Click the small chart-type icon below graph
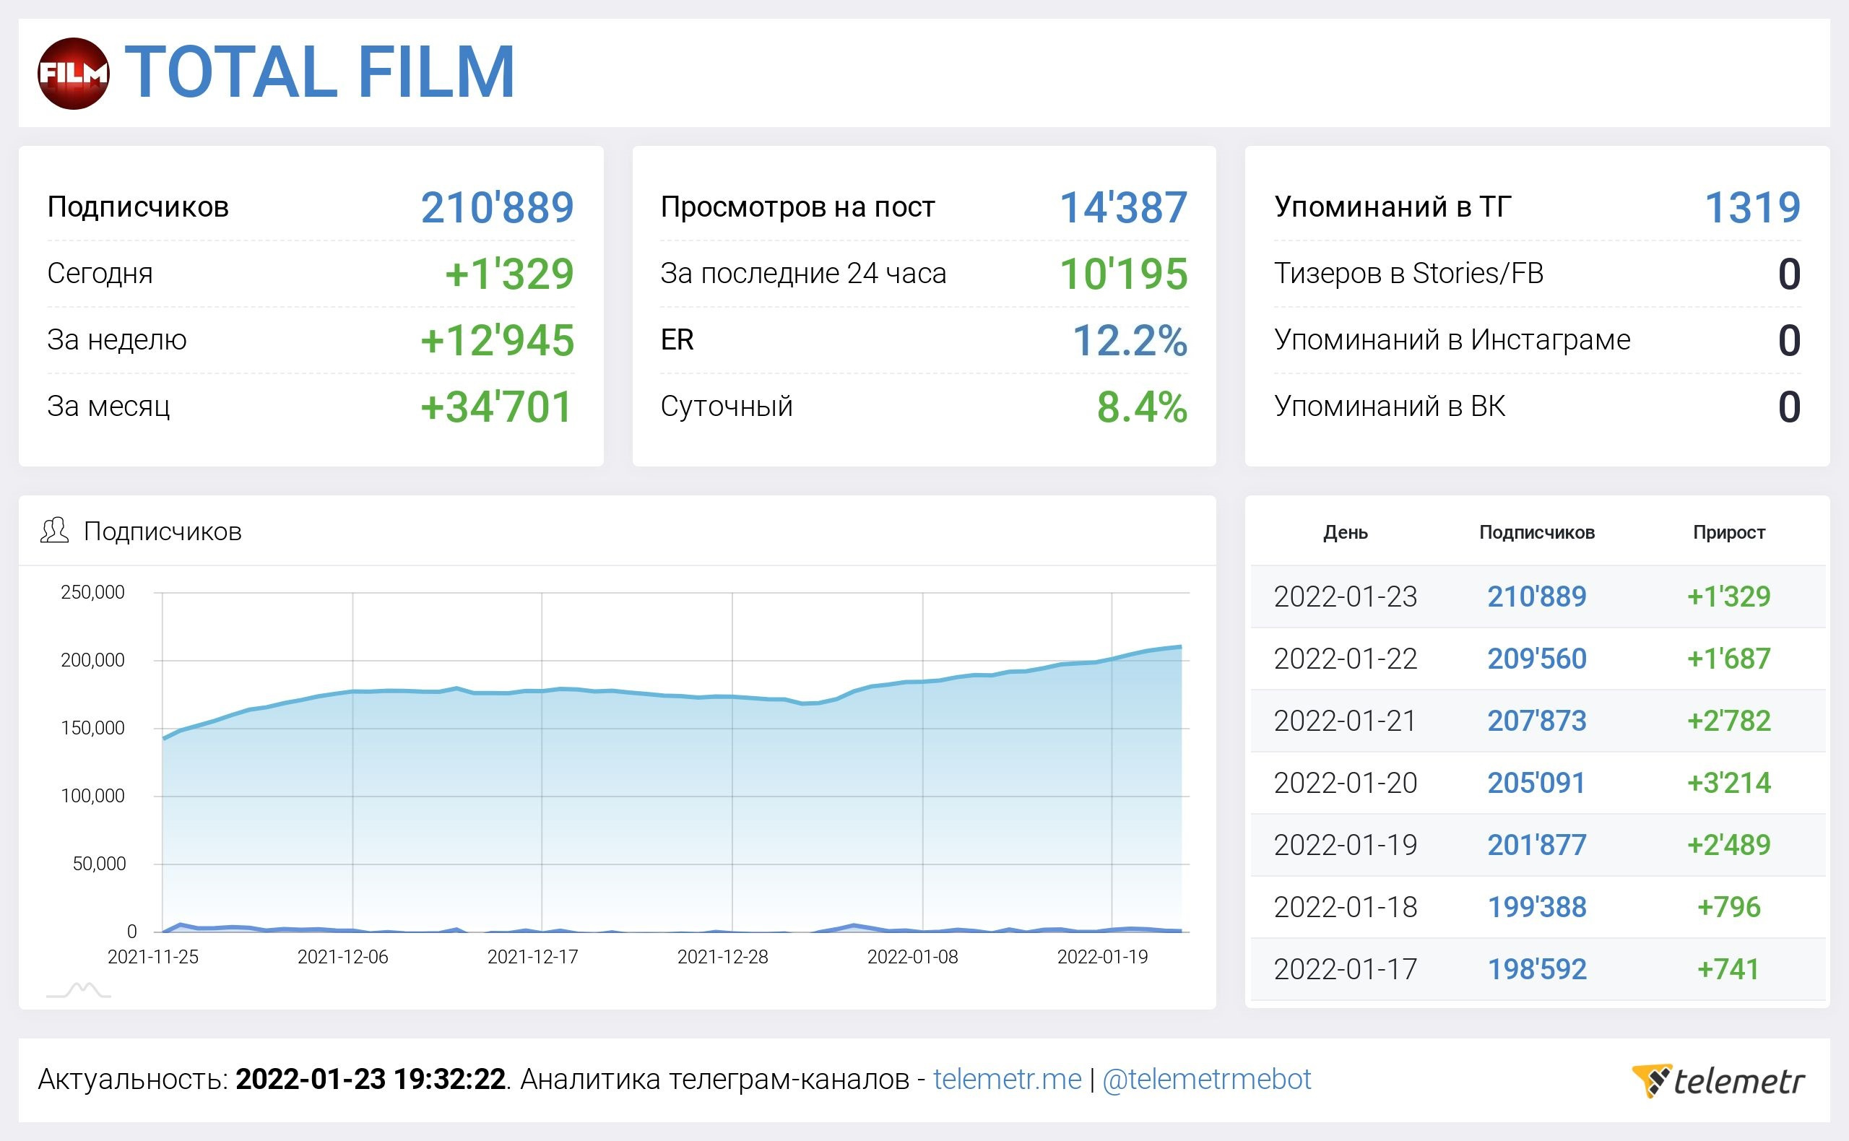Viewport: 1849px width, 1141px height. (79, 990)
